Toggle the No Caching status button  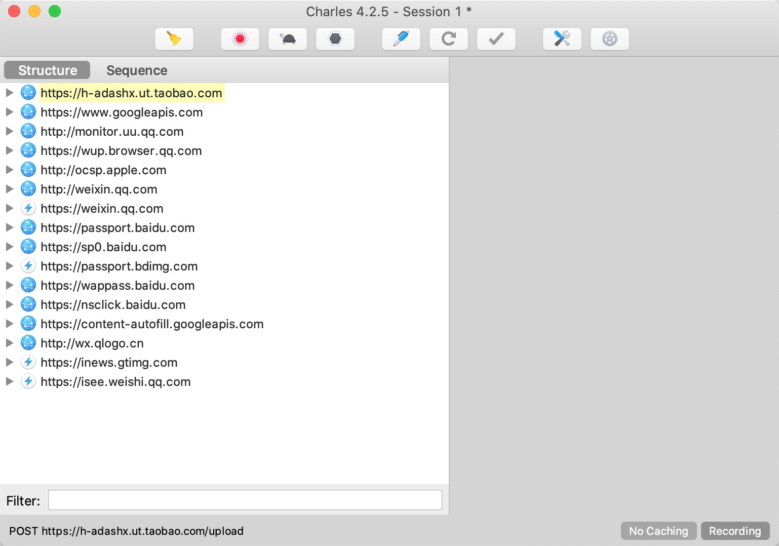[658, 531]
